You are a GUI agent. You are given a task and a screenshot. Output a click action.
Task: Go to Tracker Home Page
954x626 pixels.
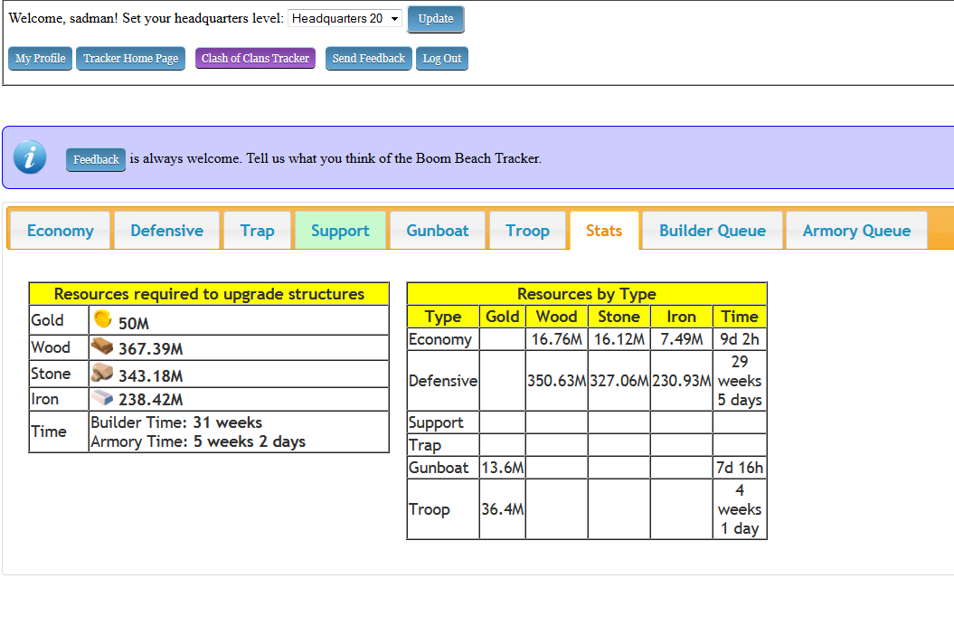pyautogui.click(x=131, y=59)
